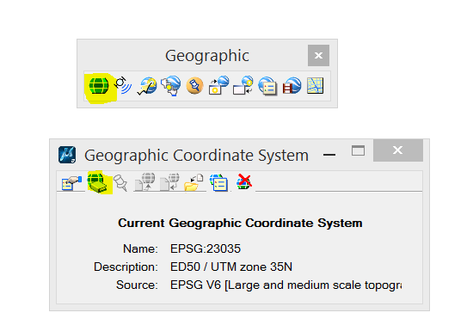Click the Current Geographic Coordinate System heading
Screen dimensions: 473x325
[x=240, y=223]
